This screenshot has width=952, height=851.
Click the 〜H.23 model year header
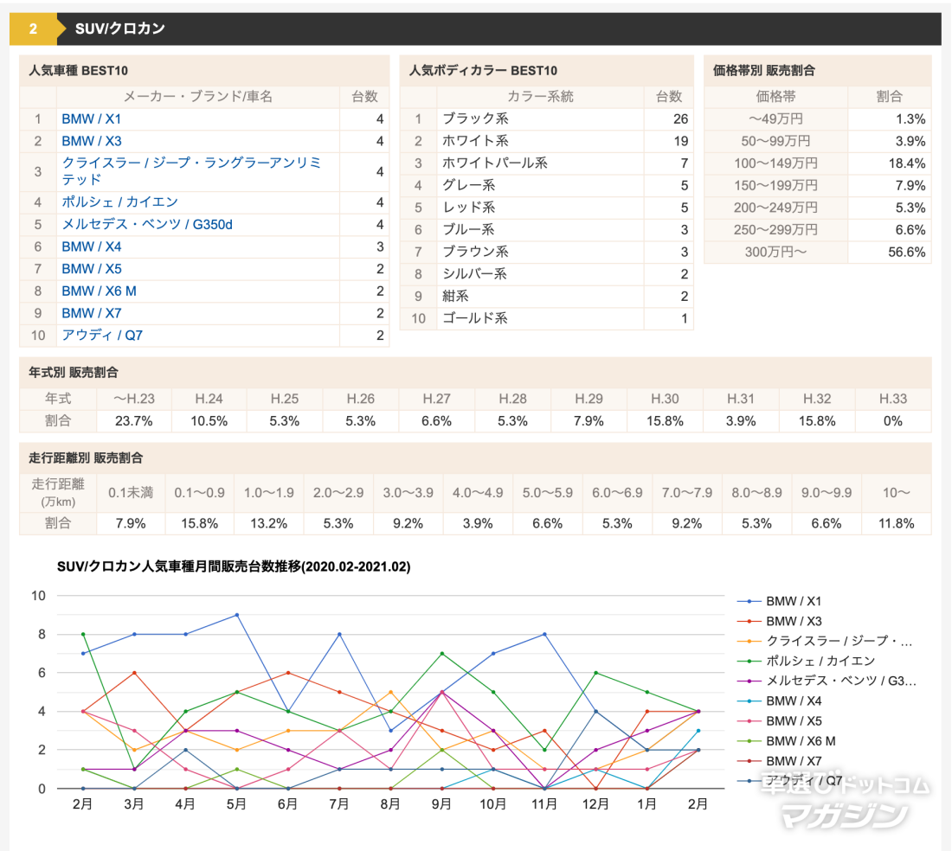(133, 399)
